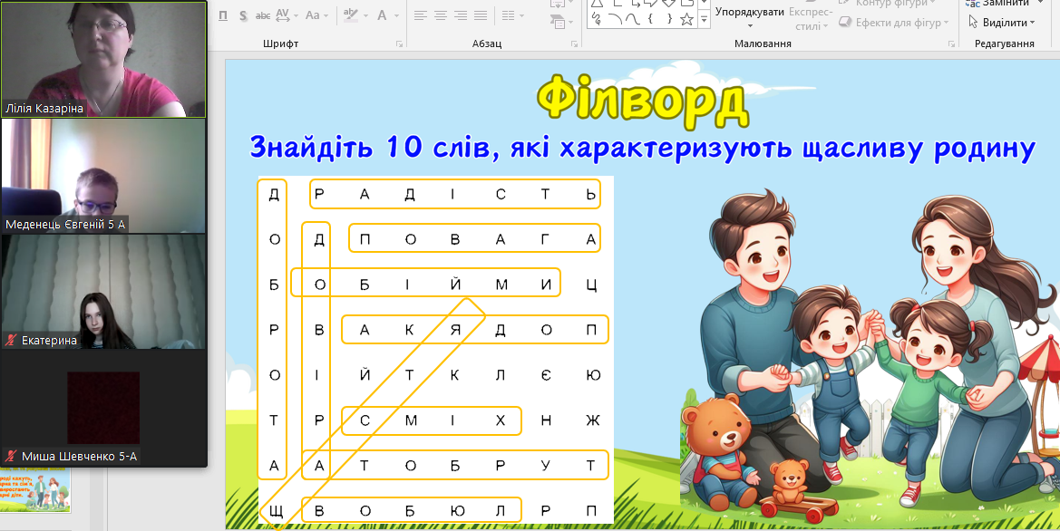
Task: Open the Change Case Aa menu
Action: (x=316, y=15)
